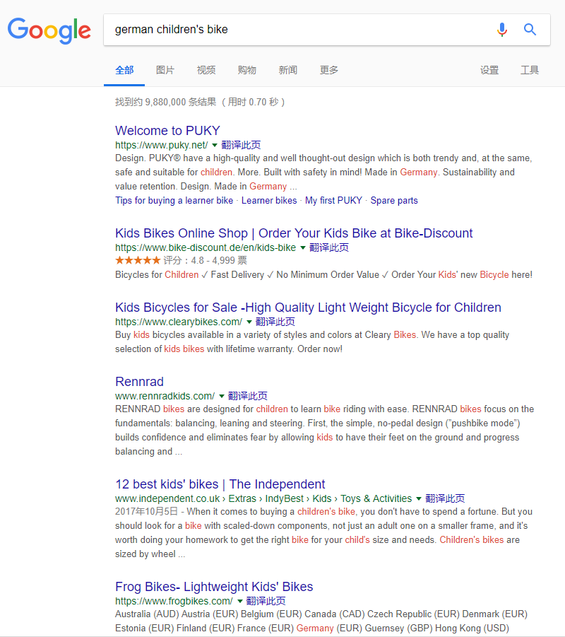Click the https://www.puky.net/ URL text
The image size is (565, 637).
pyautogui.click(x=162, y=145)
